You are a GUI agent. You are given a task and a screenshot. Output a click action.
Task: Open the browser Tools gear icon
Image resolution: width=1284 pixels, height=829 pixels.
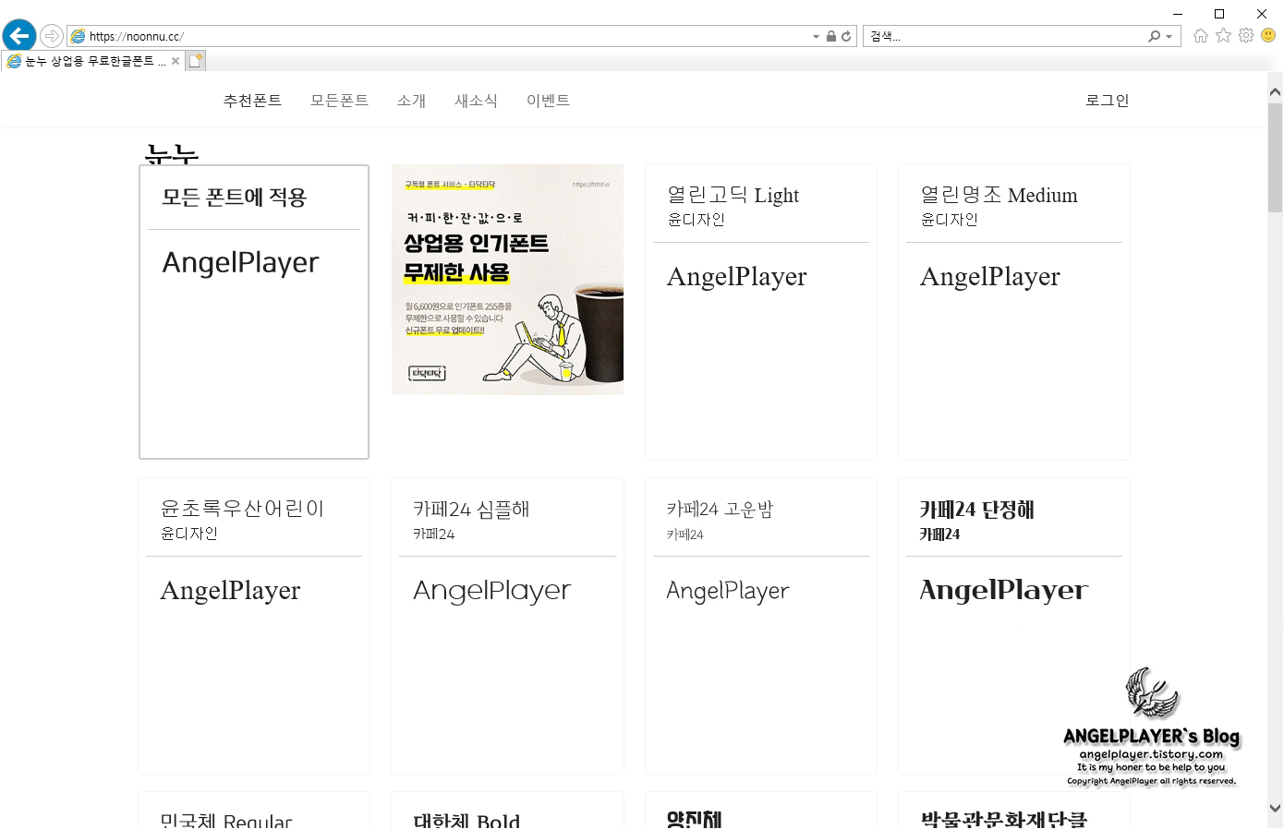click(x=1246, y=35)
